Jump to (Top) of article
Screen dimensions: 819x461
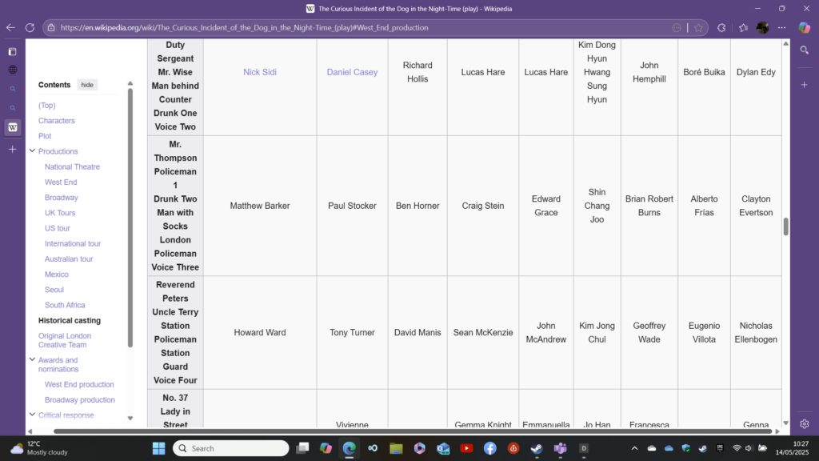pos(46,105)
